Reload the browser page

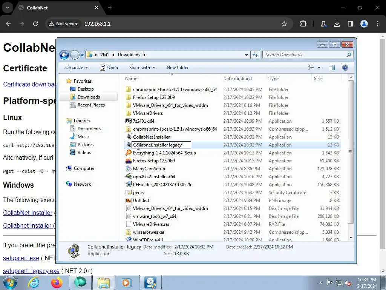click(35, 24)
